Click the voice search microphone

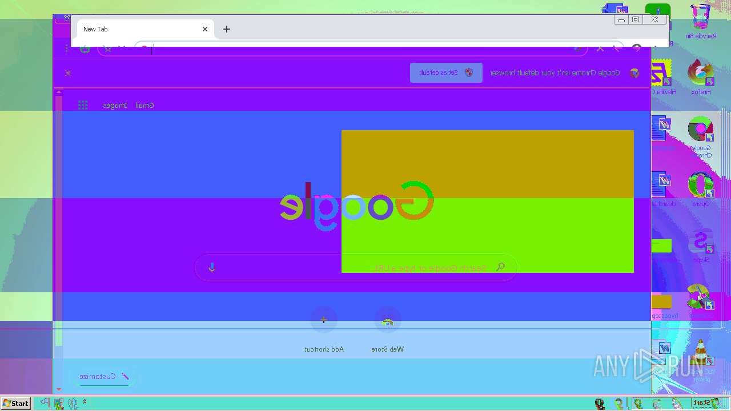click(212, 267)
